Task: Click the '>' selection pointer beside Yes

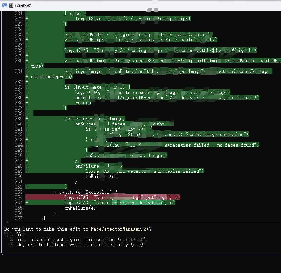Action: pyautogui.click(x=6, y=234)
